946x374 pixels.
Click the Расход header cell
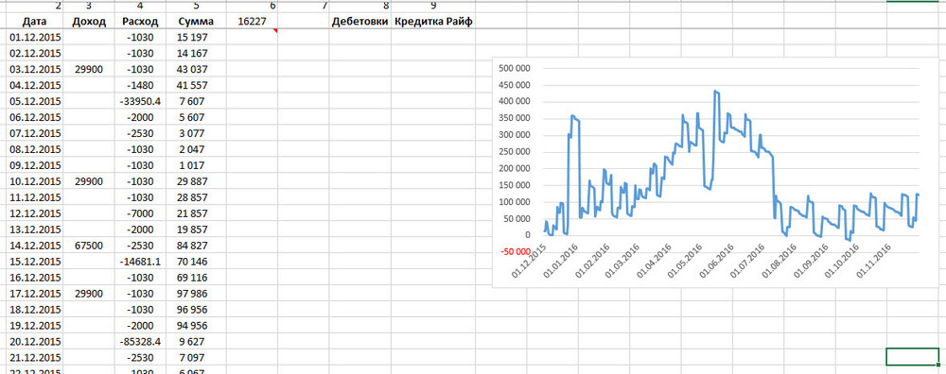coord(140,22)
